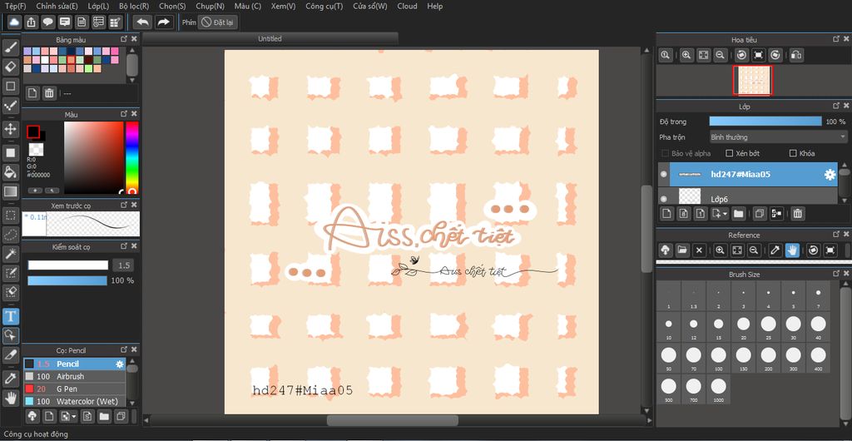Select the Eyedropper tool
Image resolution: width=852 pixels, height=441 pixels.
click(10, 379)
